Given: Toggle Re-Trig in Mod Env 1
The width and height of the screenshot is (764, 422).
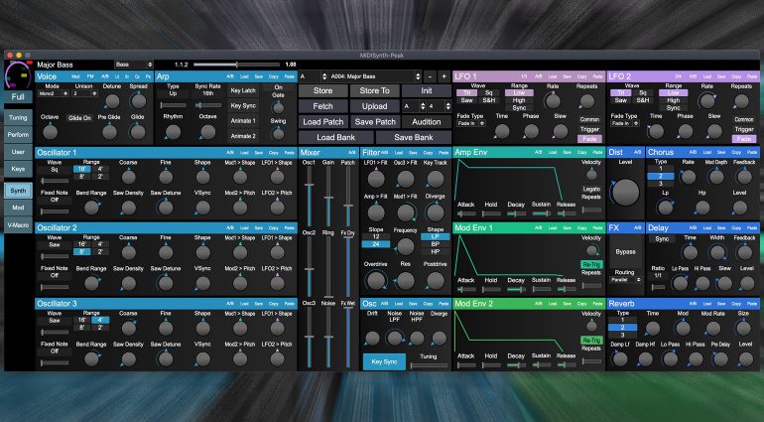Looking at the screenshot, I should click(591, 264).
